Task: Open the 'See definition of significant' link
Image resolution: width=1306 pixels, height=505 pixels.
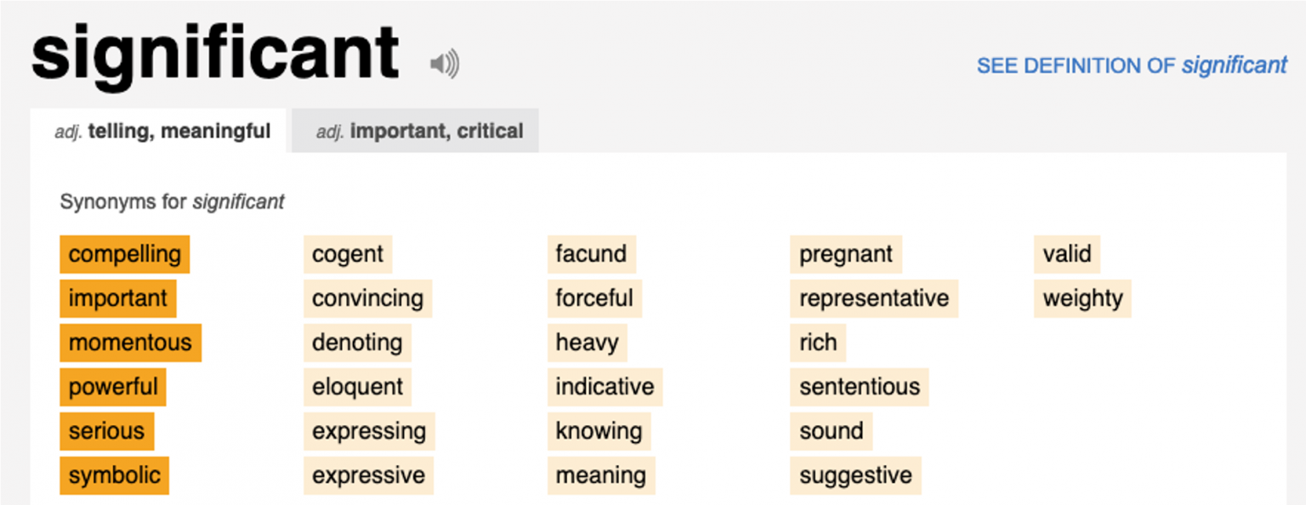Action: point(1131,65)
